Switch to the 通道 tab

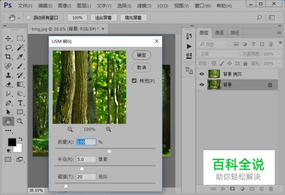pyautogui.click(x=219, y=33)
